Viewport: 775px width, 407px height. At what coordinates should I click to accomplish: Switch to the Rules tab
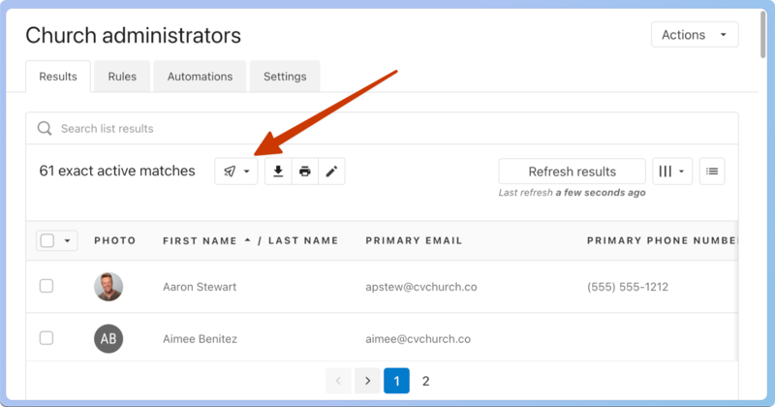point(122,77)
